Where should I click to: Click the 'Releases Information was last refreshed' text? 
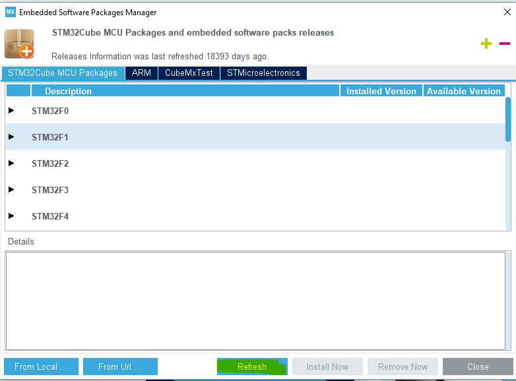[x=160, y=56]
